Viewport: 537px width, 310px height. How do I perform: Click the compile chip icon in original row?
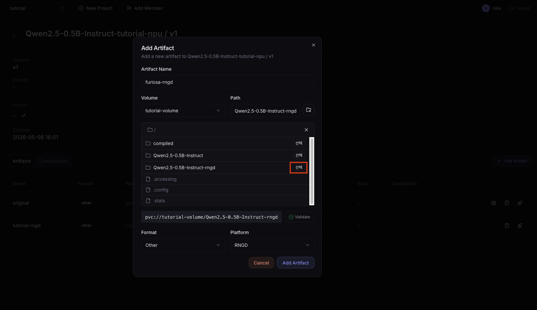tap(494, 203)
